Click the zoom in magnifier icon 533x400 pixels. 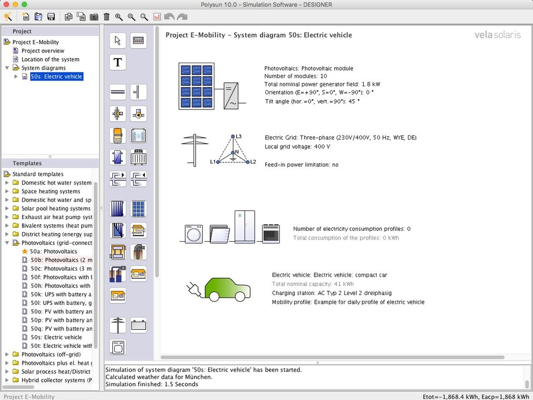pyautogui.click(x=119, y=17)
